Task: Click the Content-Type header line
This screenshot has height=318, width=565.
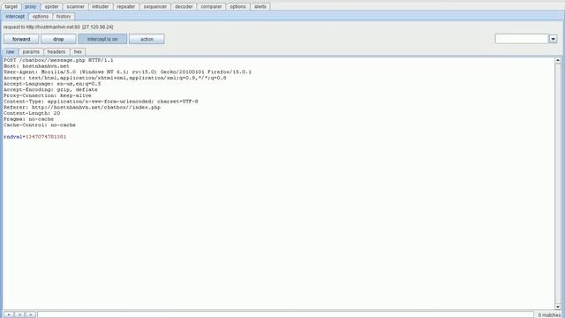Action: (x=101, y=102)
